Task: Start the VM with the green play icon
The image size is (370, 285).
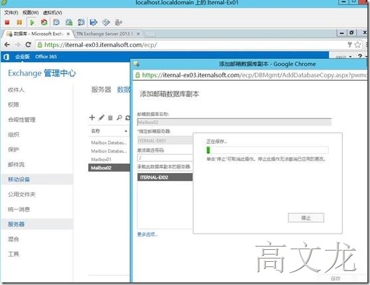Action: coord(32,23)
